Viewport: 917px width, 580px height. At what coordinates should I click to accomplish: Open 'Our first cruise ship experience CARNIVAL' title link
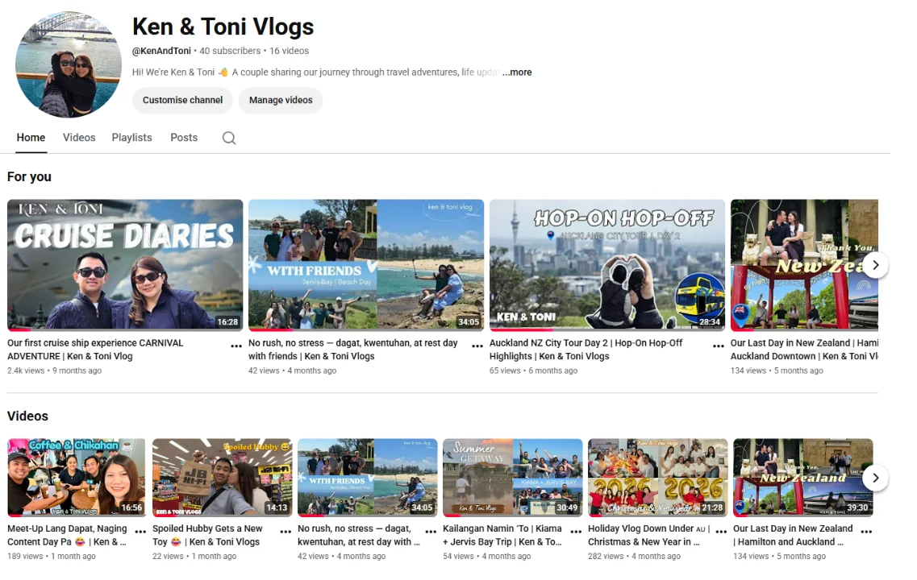pos(95,350)
